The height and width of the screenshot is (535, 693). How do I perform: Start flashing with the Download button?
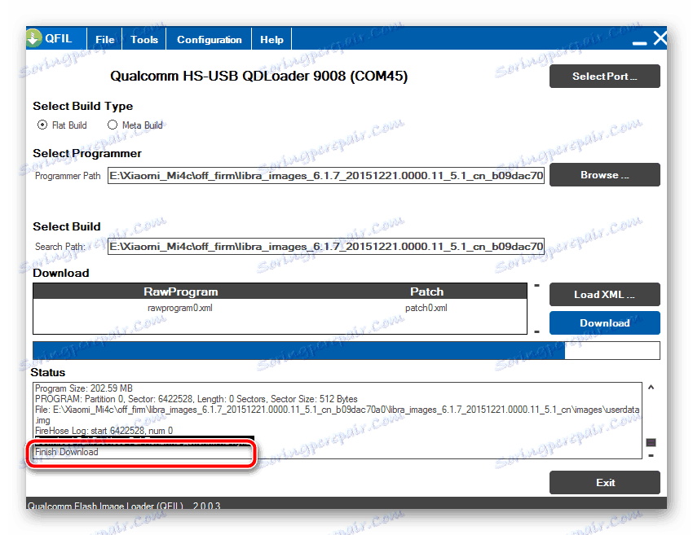(604, 322)
